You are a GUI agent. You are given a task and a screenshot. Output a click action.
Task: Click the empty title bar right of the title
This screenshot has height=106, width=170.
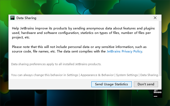click(93, 18)
